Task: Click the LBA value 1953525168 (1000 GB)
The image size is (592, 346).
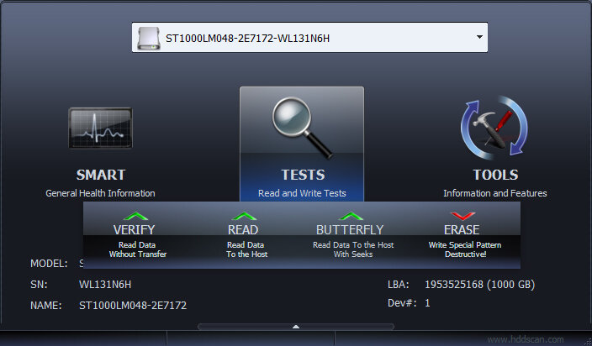Action: click(480, 285)
